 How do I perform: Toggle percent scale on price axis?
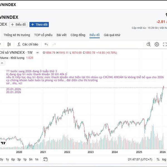158,159
